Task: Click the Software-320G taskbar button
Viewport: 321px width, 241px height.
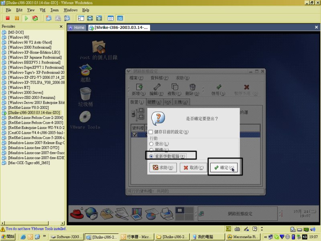Action: click(67, 237)
